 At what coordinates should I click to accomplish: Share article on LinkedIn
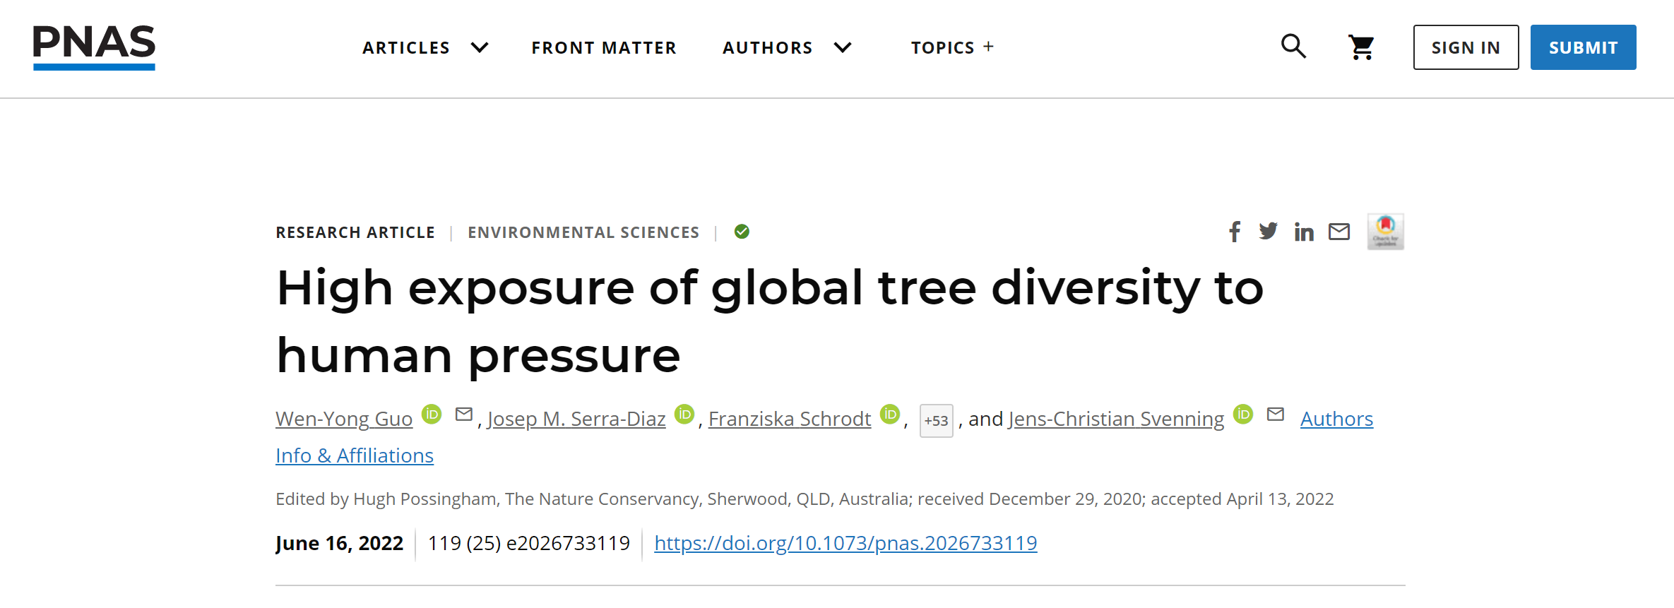1304,232
